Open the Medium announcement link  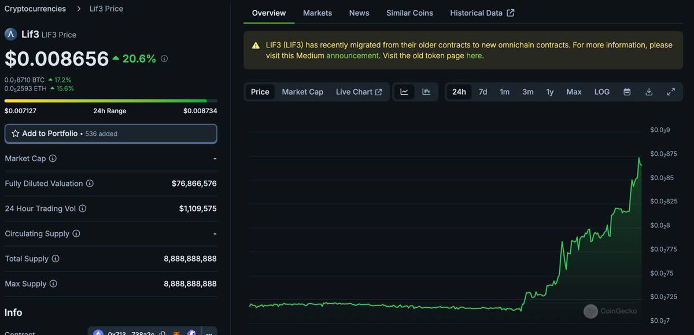[352, 56]
